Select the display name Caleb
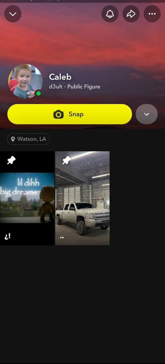165x364 pixels. pos(60,77)
